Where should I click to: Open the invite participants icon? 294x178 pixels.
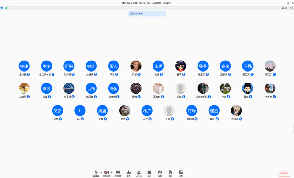point(128,173)
